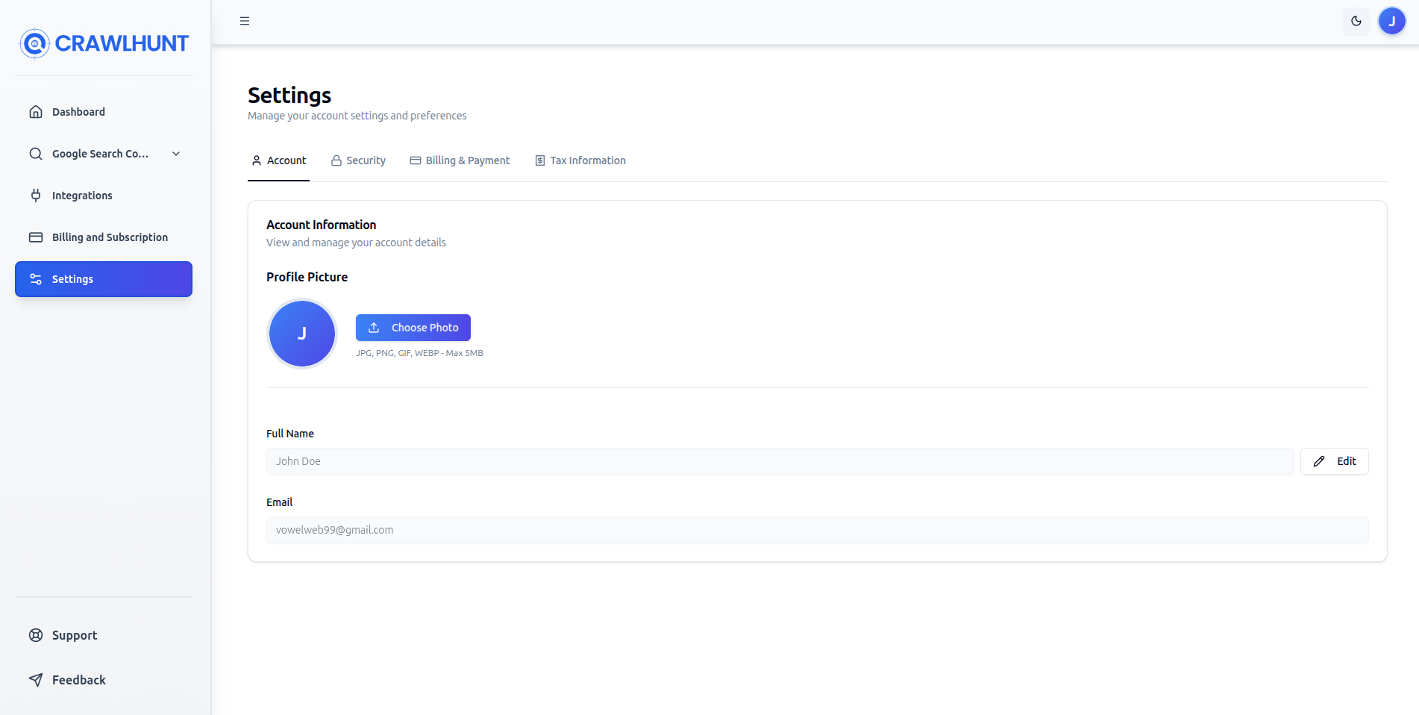This screenshot has width=1419, height=715.
Task: Toggle the sidebar with the hamburger icon
Action: [x=244, y=20]
